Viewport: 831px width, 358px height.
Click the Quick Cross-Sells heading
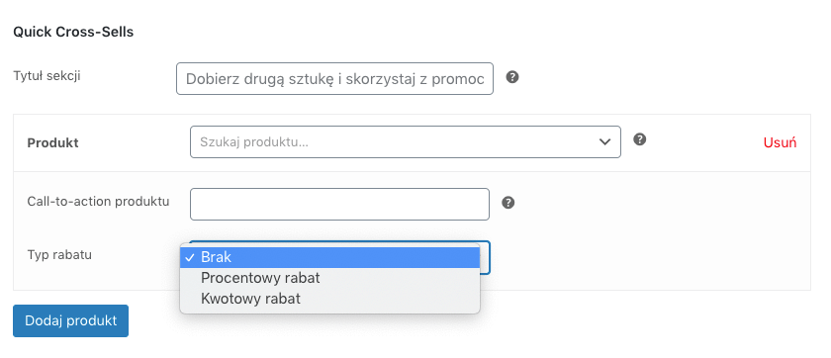point(73,33)
